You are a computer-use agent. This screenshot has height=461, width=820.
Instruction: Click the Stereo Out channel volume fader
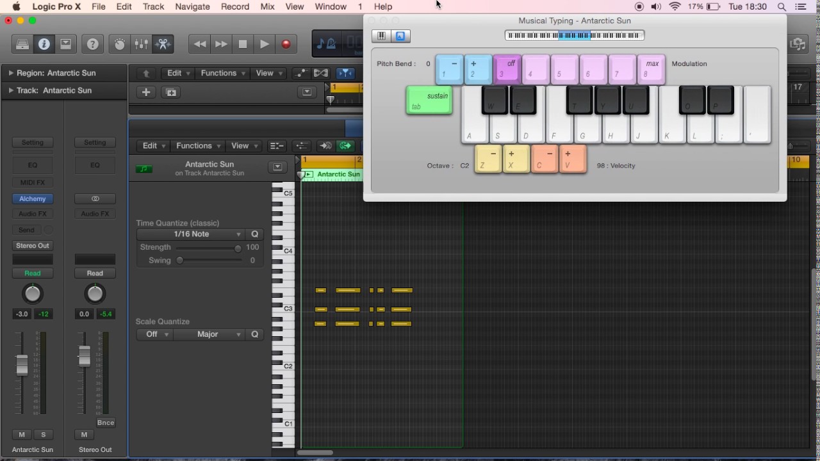84,356
